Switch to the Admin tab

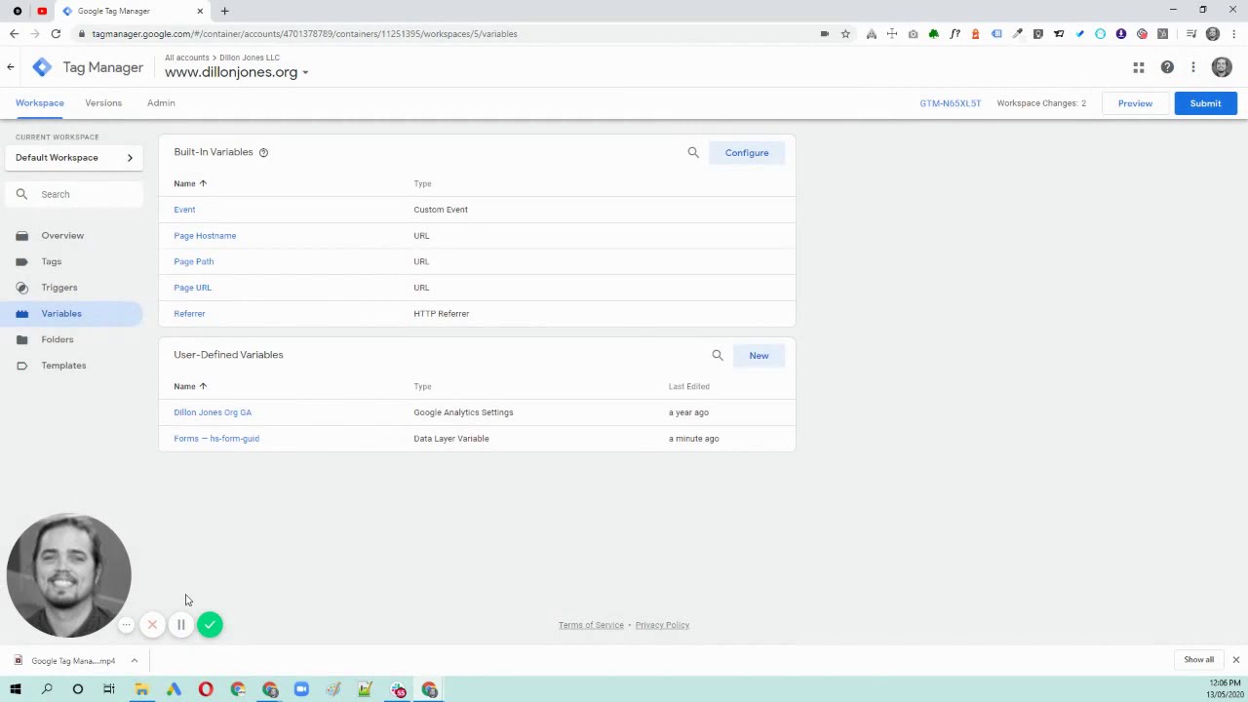(161, 102)
